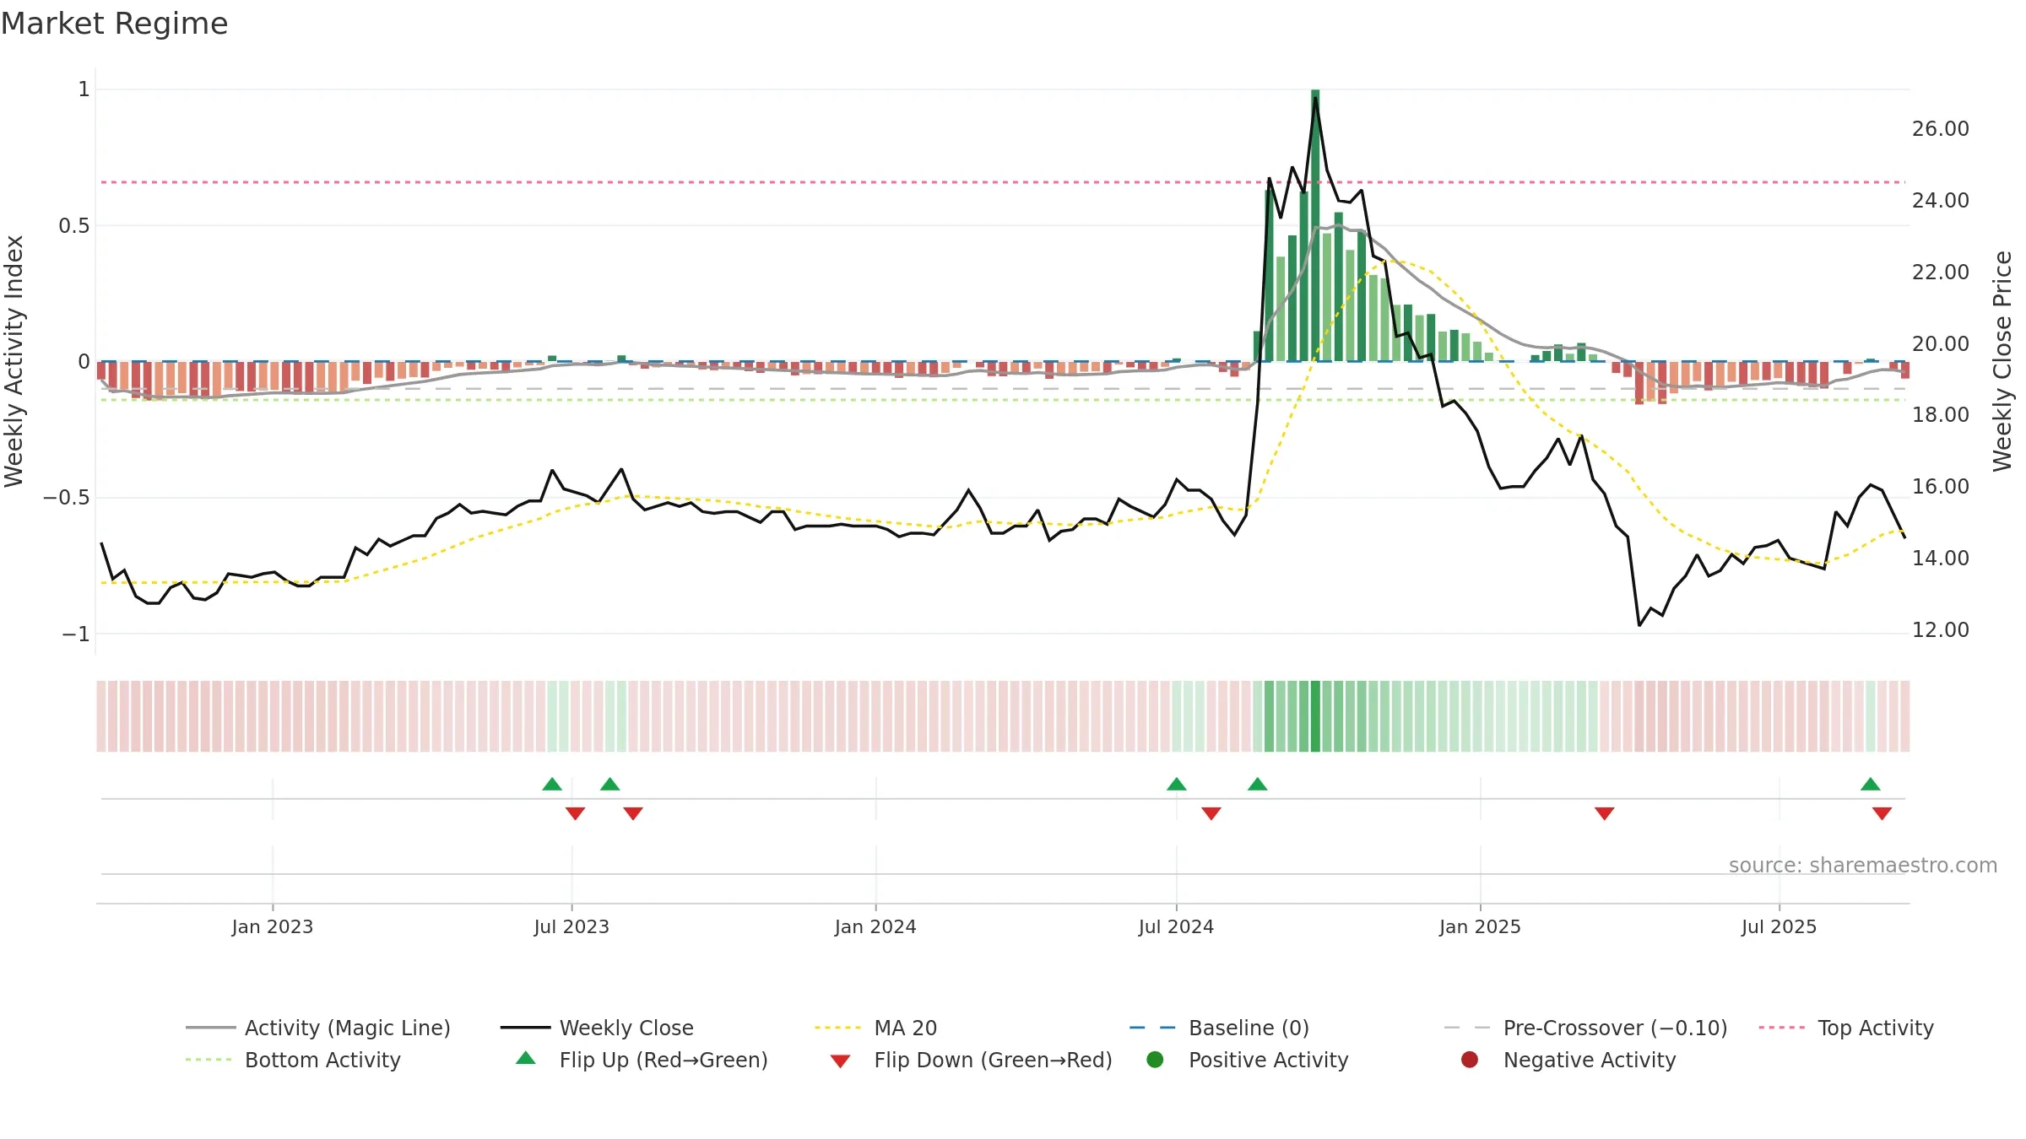Click the −0.5 activity index tick
This screenshot has height=1139, width=2026.
click(x=66, y=498)
